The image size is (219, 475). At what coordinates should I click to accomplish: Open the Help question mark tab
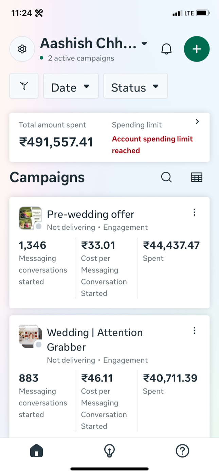[182, 451]
